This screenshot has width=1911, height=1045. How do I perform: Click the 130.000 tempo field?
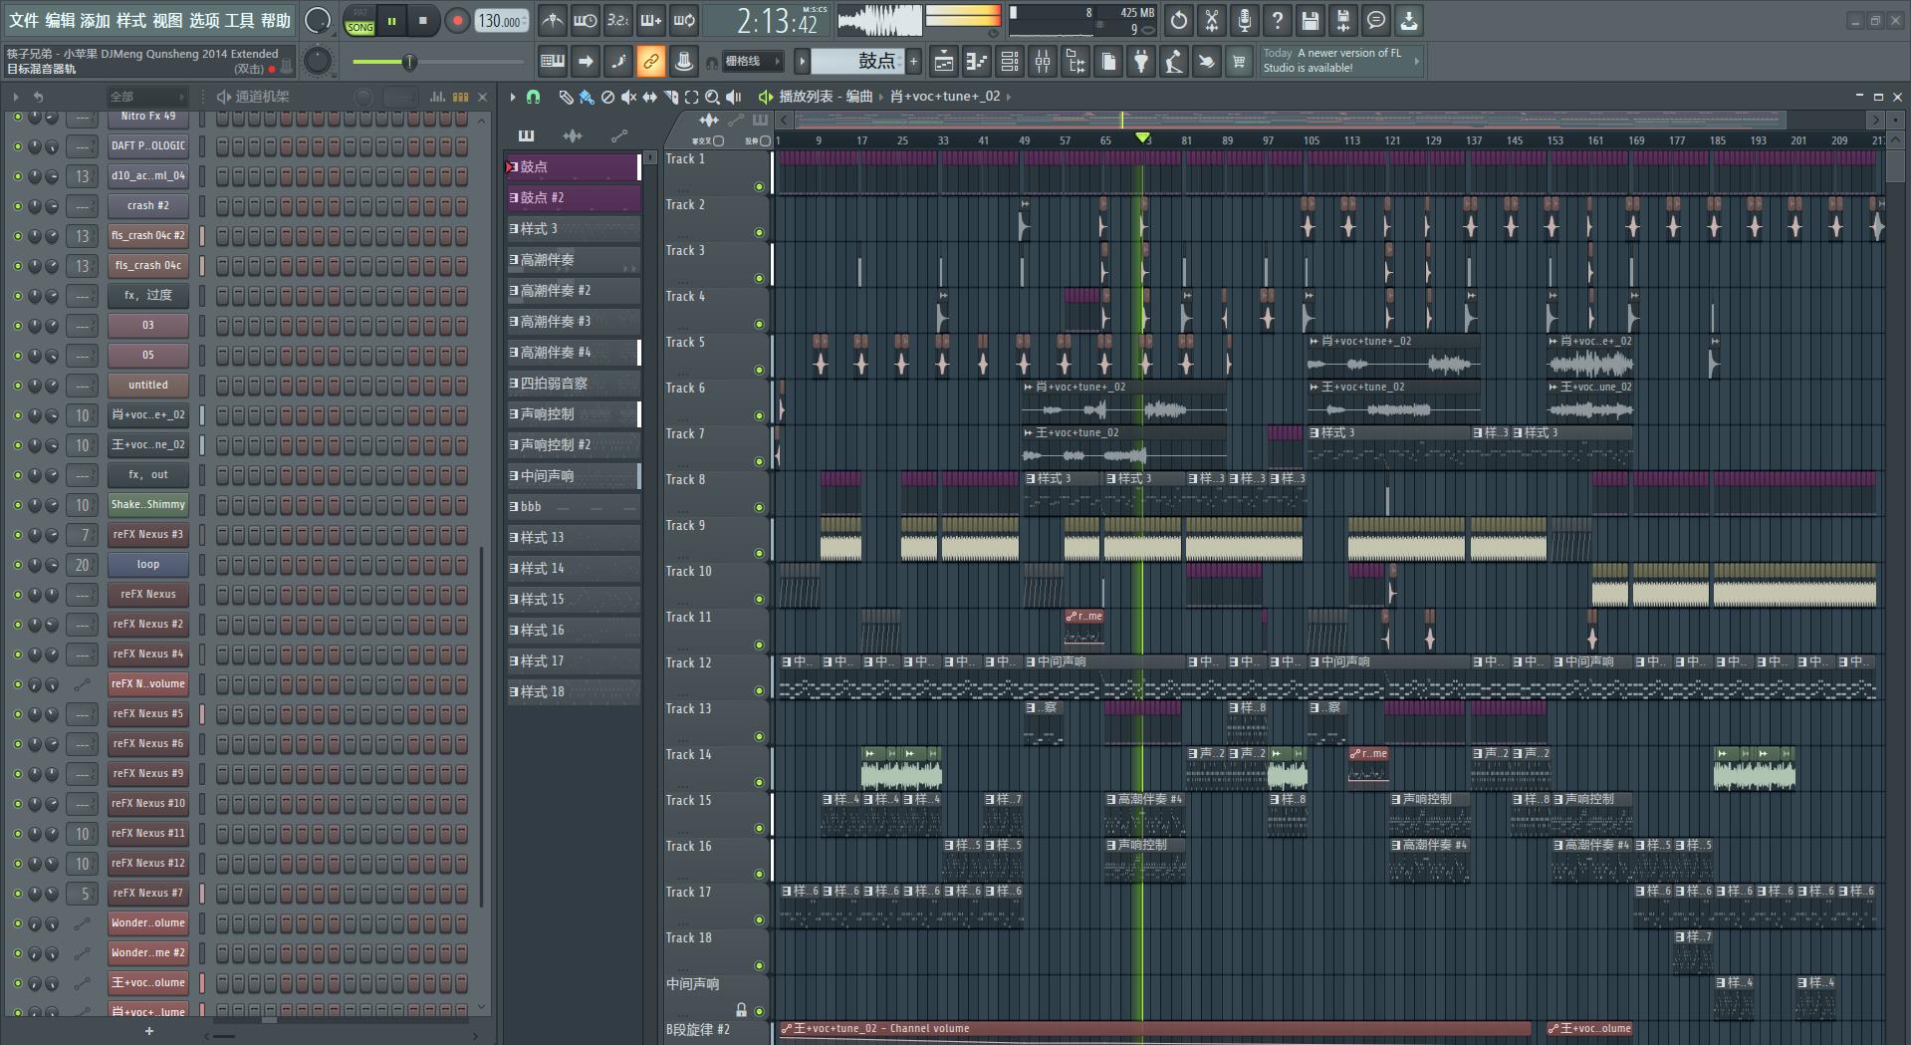click(x=501, y=21)
